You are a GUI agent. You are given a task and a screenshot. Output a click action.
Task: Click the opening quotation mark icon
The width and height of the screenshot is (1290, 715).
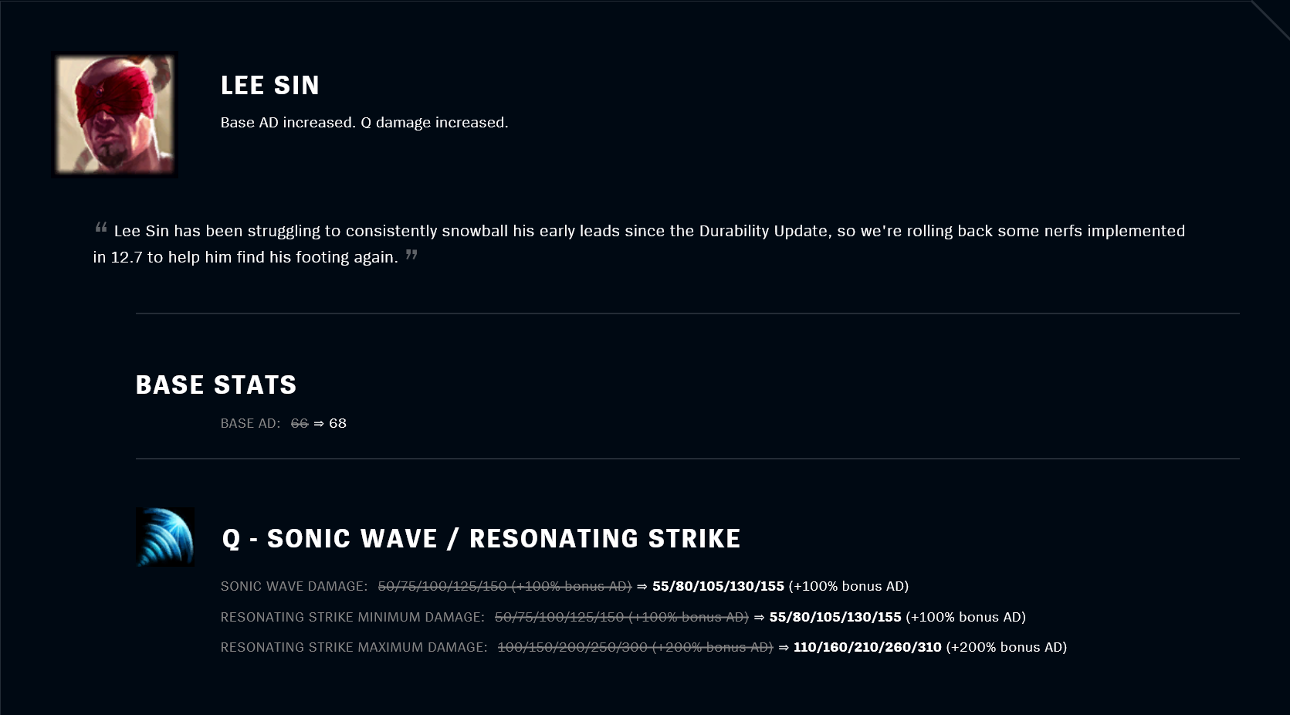point(100,228)
